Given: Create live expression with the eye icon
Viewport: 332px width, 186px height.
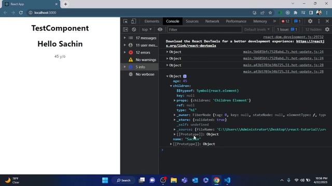Looking at the screenshot, I should point(160,29).
